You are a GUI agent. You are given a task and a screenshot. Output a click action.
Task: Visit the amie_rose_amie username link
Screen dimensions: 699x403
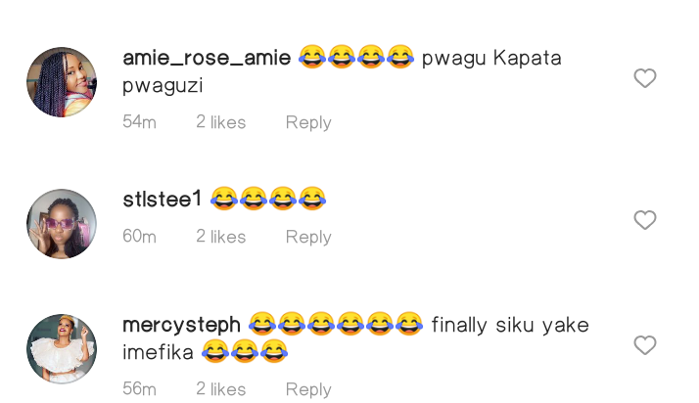[x=207, y=59]
